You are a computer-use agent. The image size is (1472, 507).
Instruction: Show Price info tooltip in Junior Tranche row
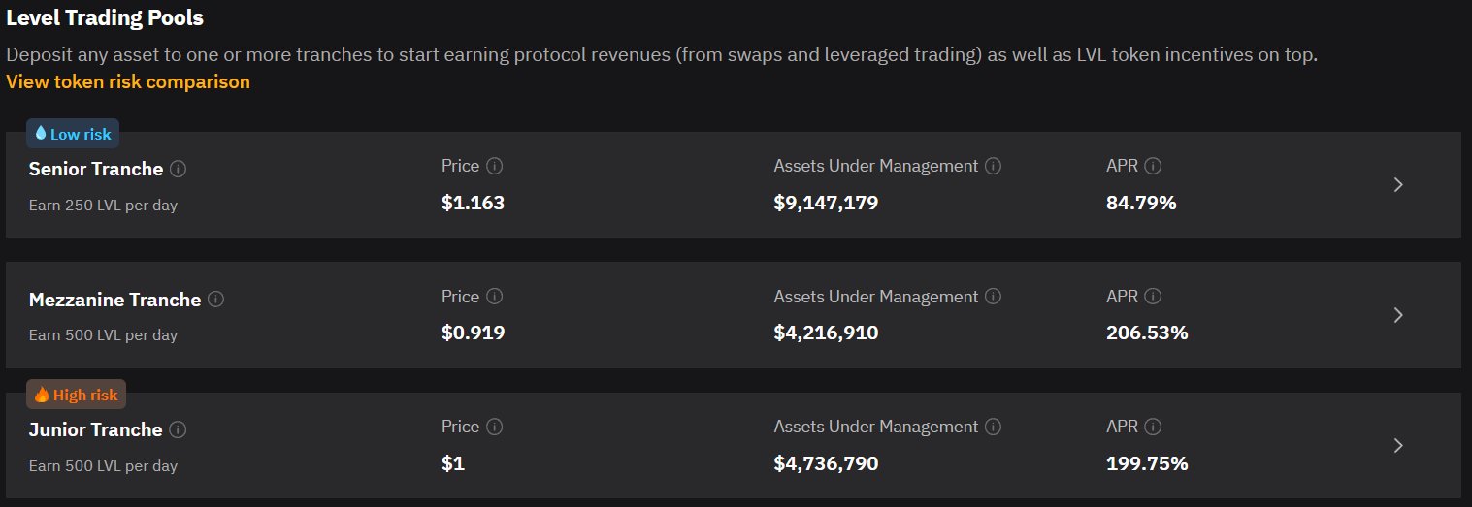494,427
